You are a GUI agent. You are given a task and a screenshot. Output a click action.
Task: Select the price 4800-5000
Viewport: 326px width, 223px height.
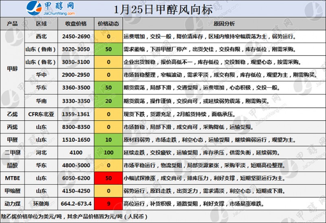point(76,166)
